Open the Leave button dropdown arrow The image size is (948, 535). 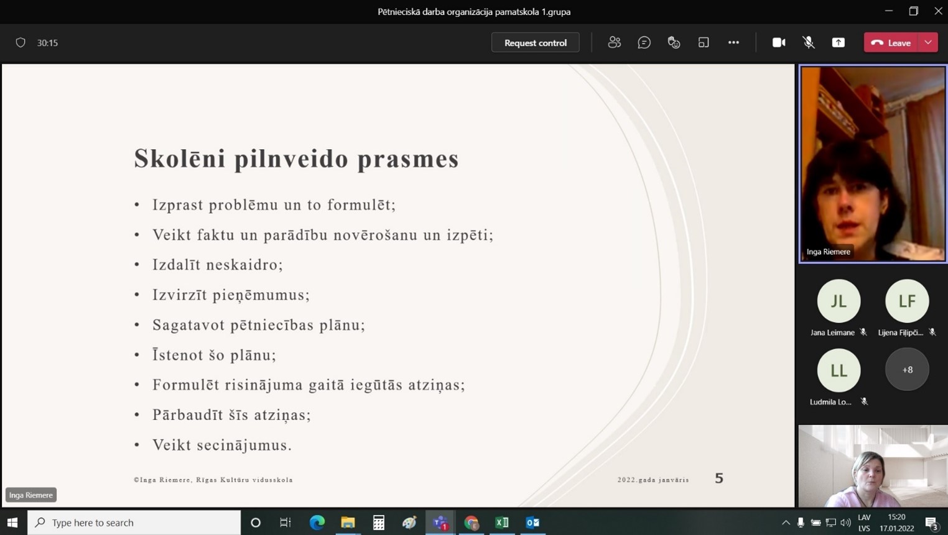(927, 42)
